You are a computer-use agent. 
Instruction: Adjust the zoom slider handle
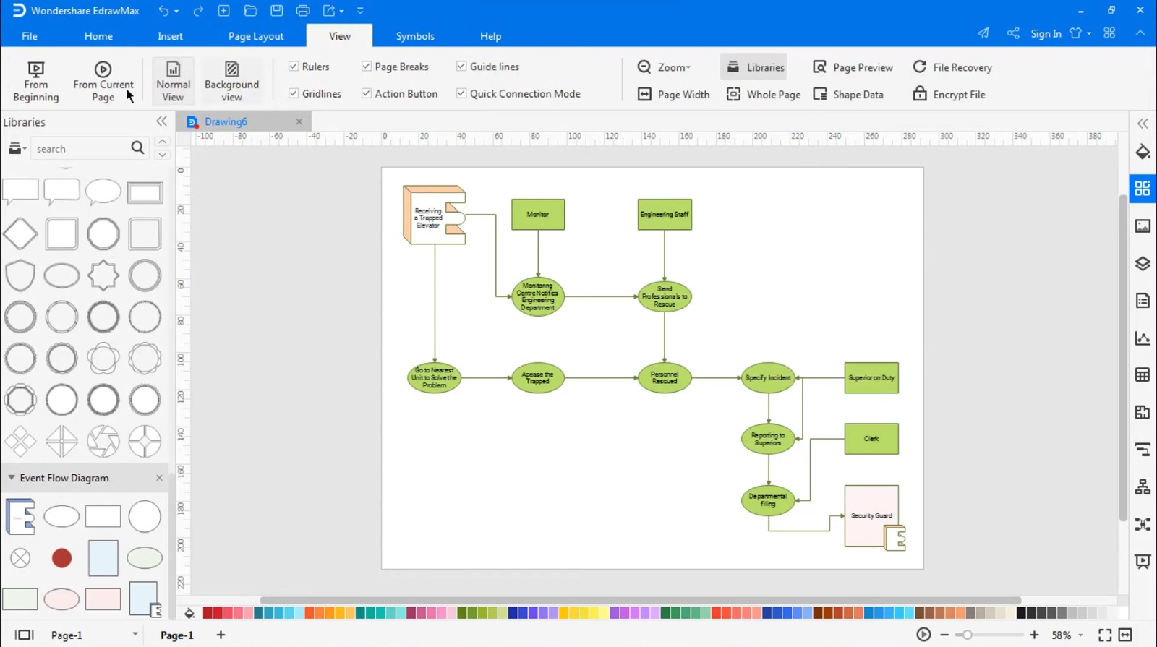967,635
